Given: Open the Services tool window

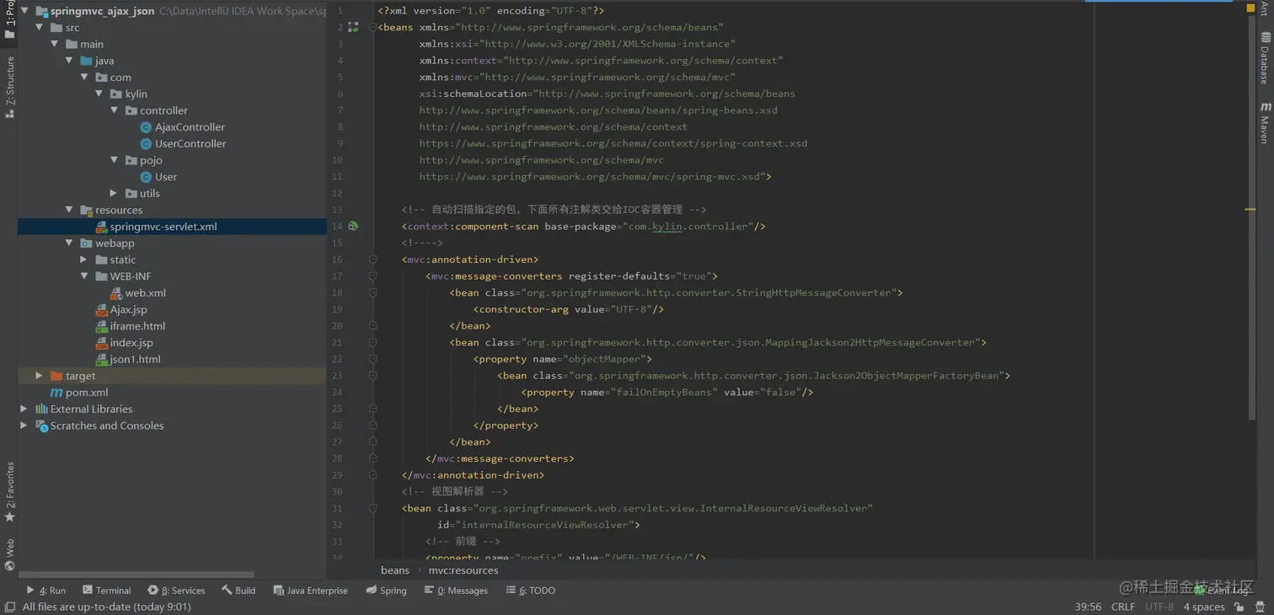Looking at the screenshot, I should point(176,591).
